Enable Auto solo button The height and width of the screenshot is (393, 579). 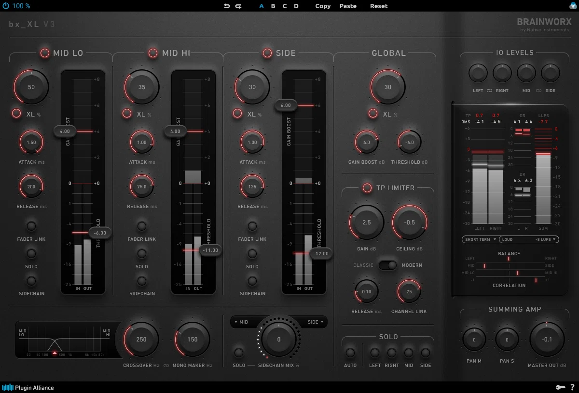[350, 353]
